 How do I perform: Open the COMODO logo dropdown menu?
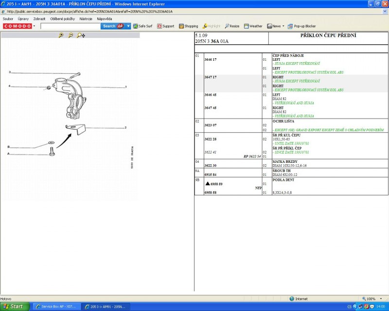coord(34,26)
